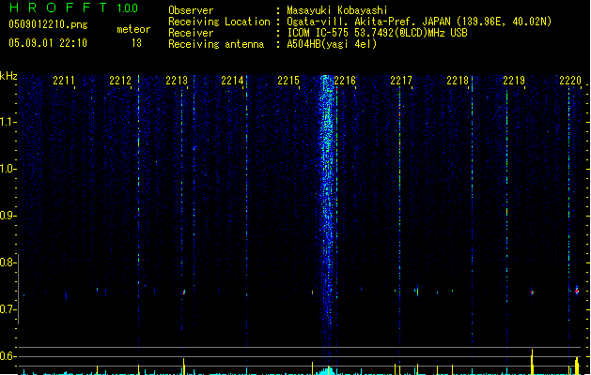Image resolution: width=591 pixels, height=375 pixels.
Task: Click the 2213 time marker
Action: (x=177, y=81)
